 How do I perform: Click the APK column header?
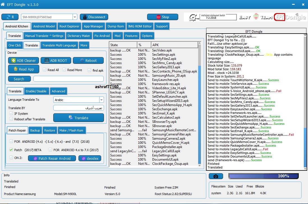[174, 45]
